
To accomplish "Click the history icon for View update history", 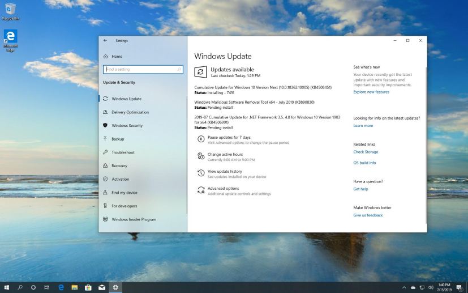I will (201, 173).
